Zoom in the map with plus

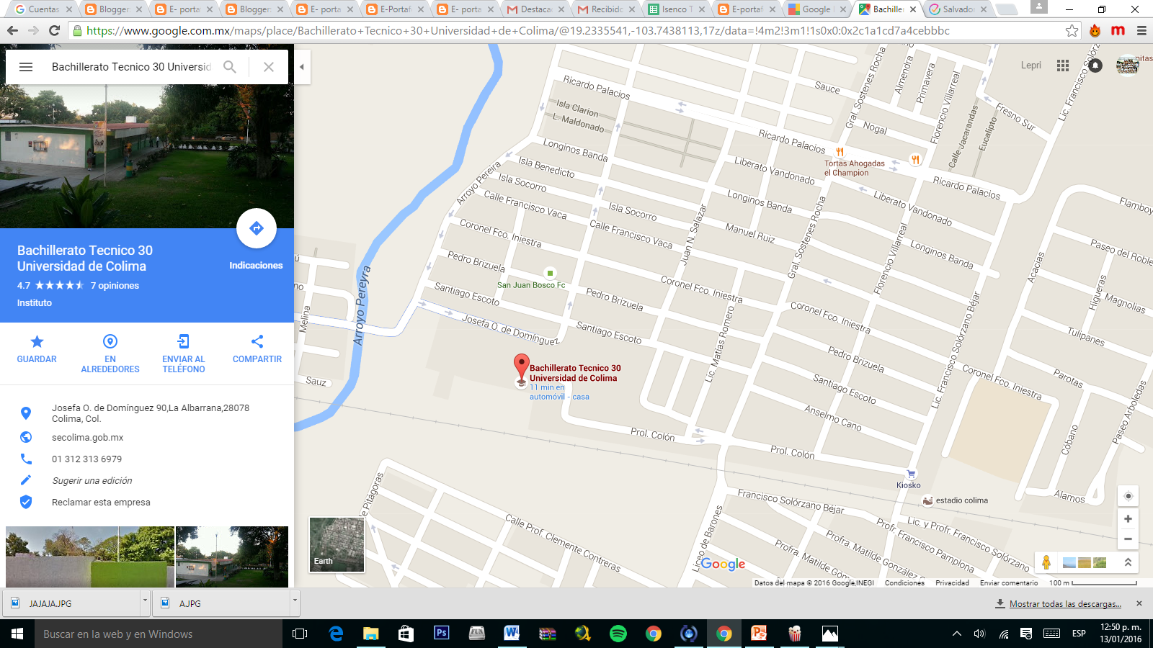pyautogui.click(x=1128, y=518)
